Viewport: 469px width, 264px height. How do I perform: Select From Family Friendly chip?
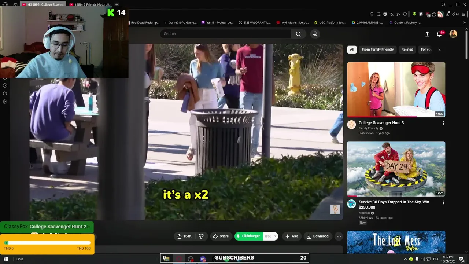point(377,49)
